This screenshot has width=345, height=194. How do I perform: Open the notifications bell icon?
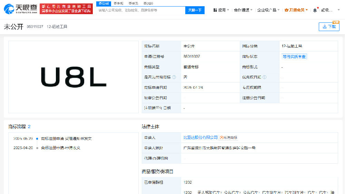[315, 10]
